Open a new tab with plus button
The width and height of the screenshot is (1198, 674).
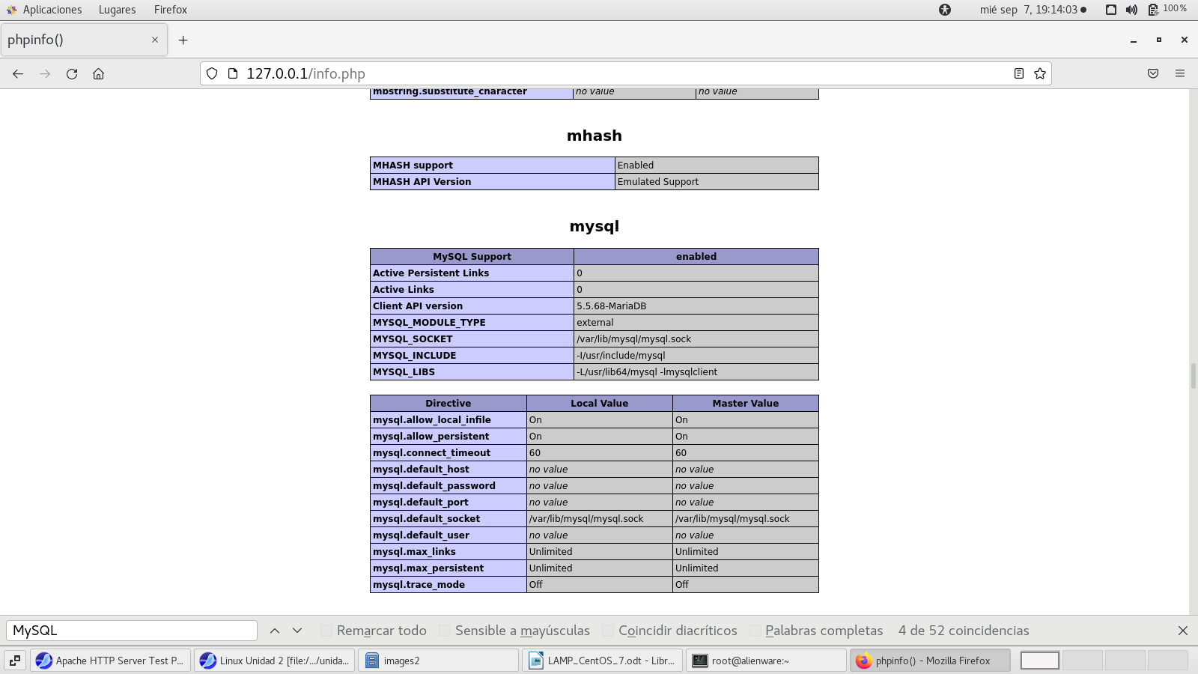coord(183,40)
